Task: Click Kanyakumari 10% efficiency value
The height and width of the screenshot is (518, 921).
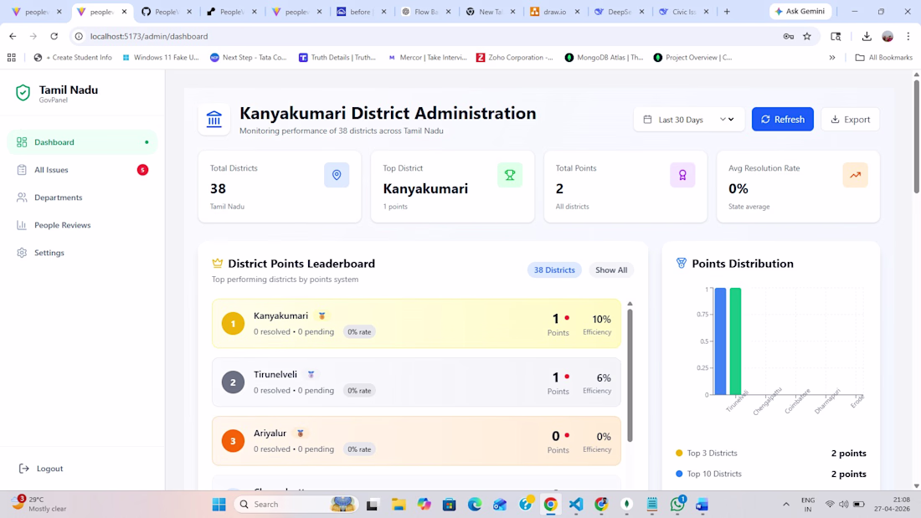Action: 601,320
